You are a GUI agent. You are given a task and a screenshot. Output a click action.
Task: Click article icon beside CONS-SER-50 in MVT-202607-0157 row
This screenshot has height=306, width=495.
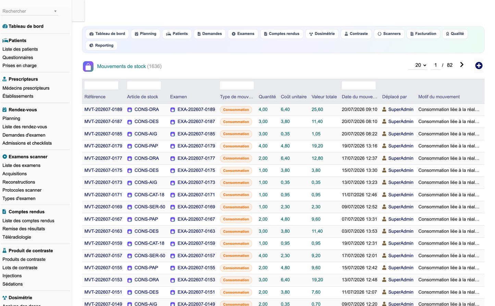click(x=129, y=256)
